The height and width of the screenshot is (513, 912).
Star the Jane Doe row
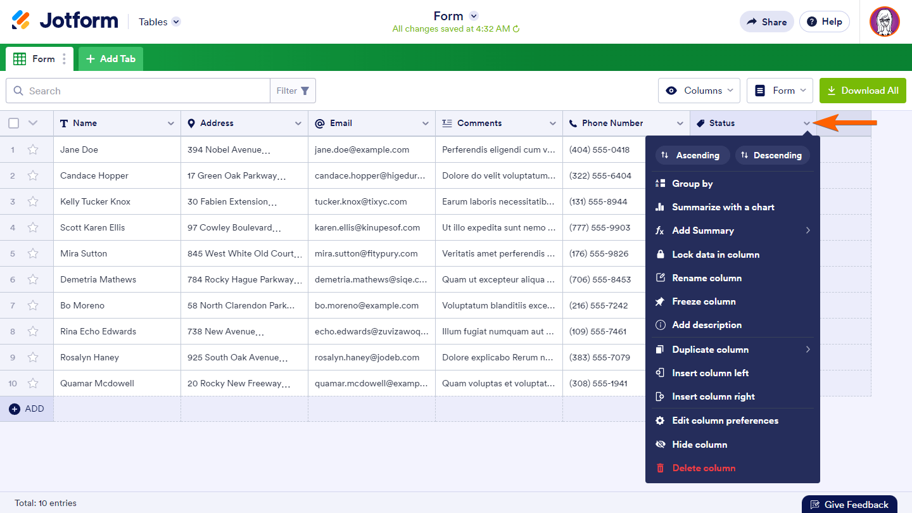[x=33, y=150]
